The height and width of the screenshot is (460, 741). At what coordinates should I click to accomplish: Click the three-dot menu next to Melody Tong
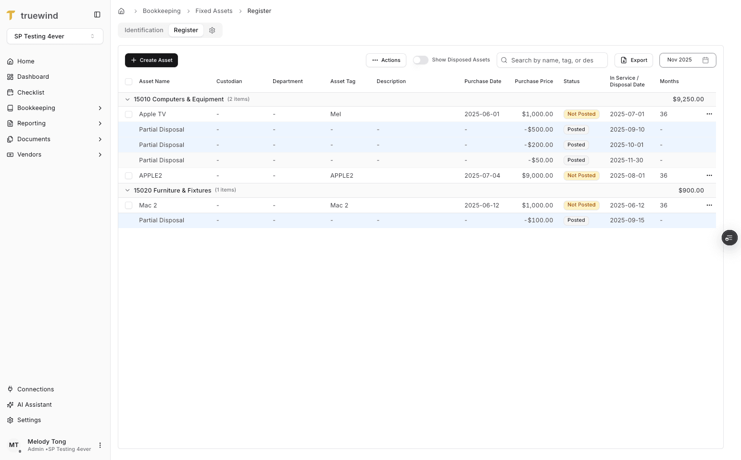[100, 445]
